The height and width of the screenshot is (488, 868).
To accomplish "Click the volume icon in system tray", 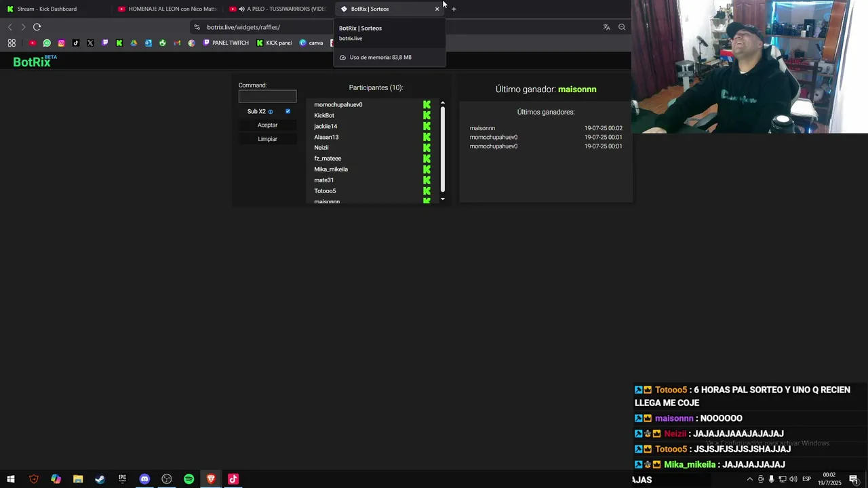I will pyautogui.click(x=793, y=479).
